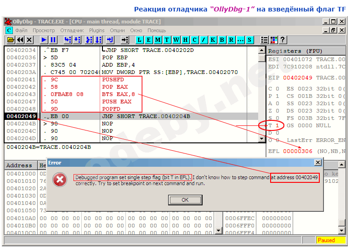
Task: Toggle the S sign flag value
Action: click(x=277, y=118)
